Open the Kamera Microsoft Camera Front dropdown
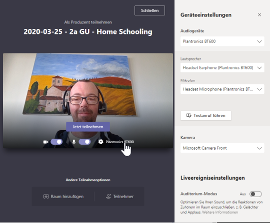The width and height of the screenshot is (270, 223). coord(222,148)
